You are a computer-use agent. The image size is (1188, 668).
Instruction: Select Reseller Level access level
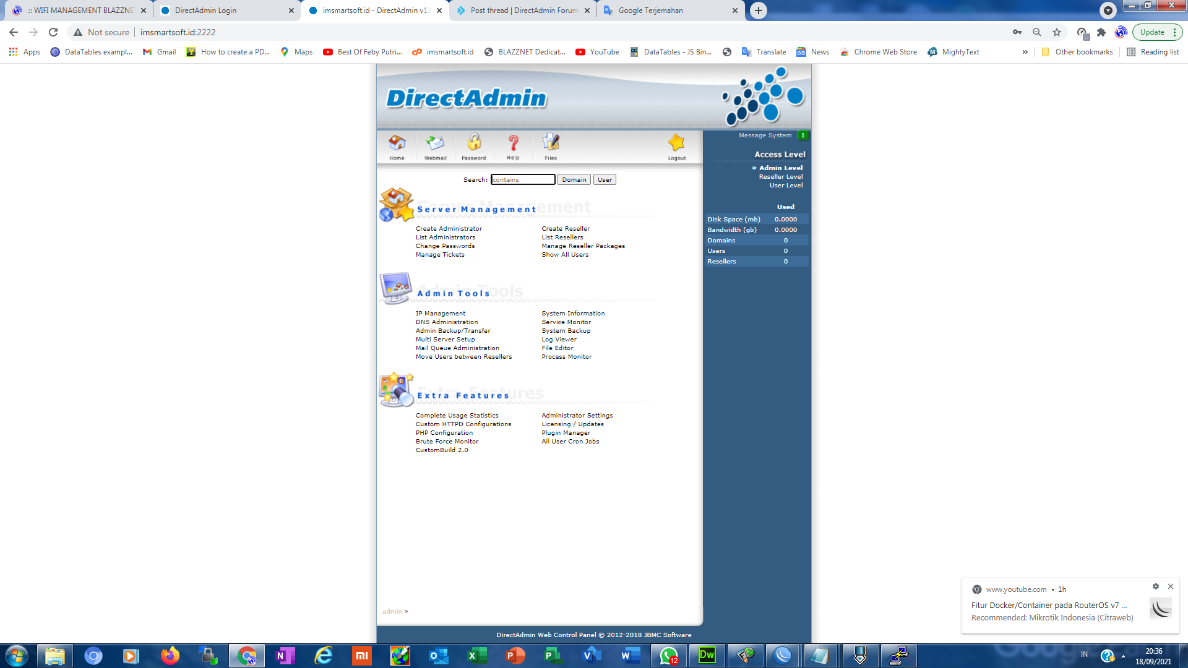(781, 177)
